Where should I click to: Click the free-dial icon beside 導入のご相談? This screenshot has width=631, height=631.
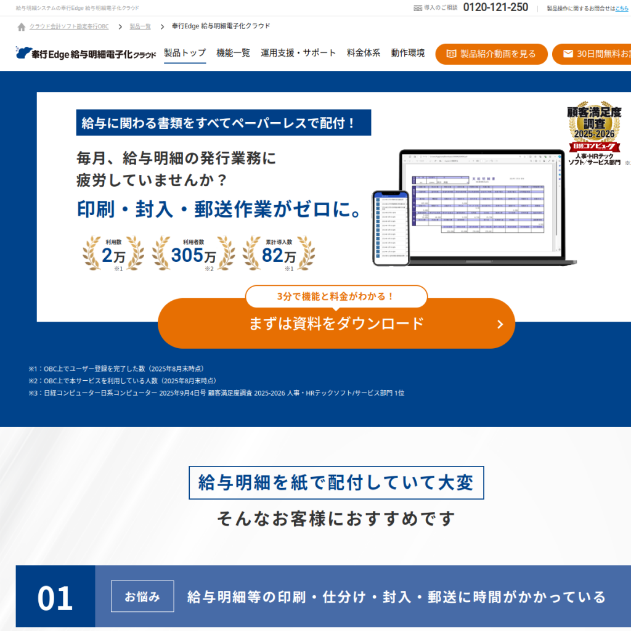(x=418, y=8)
